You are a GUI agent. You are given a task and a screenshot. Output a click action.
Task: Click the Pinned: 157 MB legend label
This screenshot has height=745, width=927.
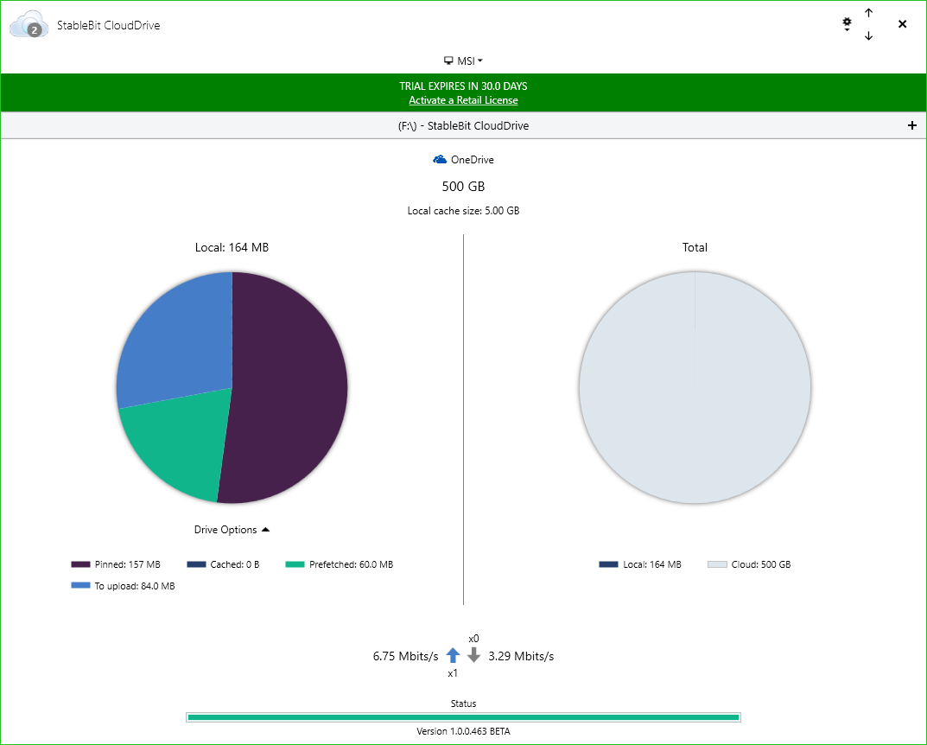(x=128, y=564)
